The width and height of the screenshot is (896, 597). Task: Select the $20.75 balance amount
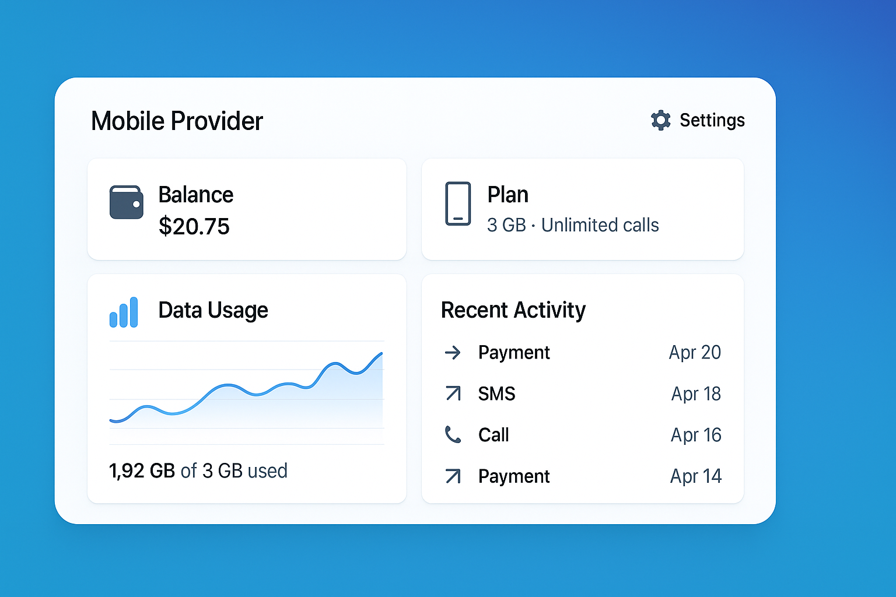coord(194,226)
